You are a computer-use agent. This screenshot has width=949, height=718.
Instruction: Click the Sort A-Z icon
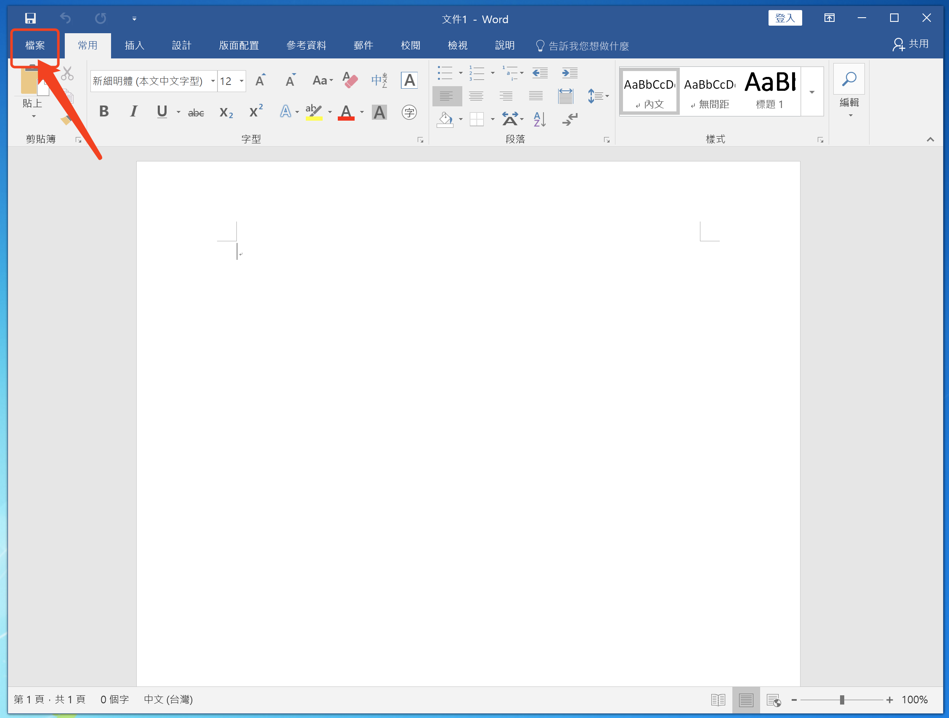click(539, 119)
